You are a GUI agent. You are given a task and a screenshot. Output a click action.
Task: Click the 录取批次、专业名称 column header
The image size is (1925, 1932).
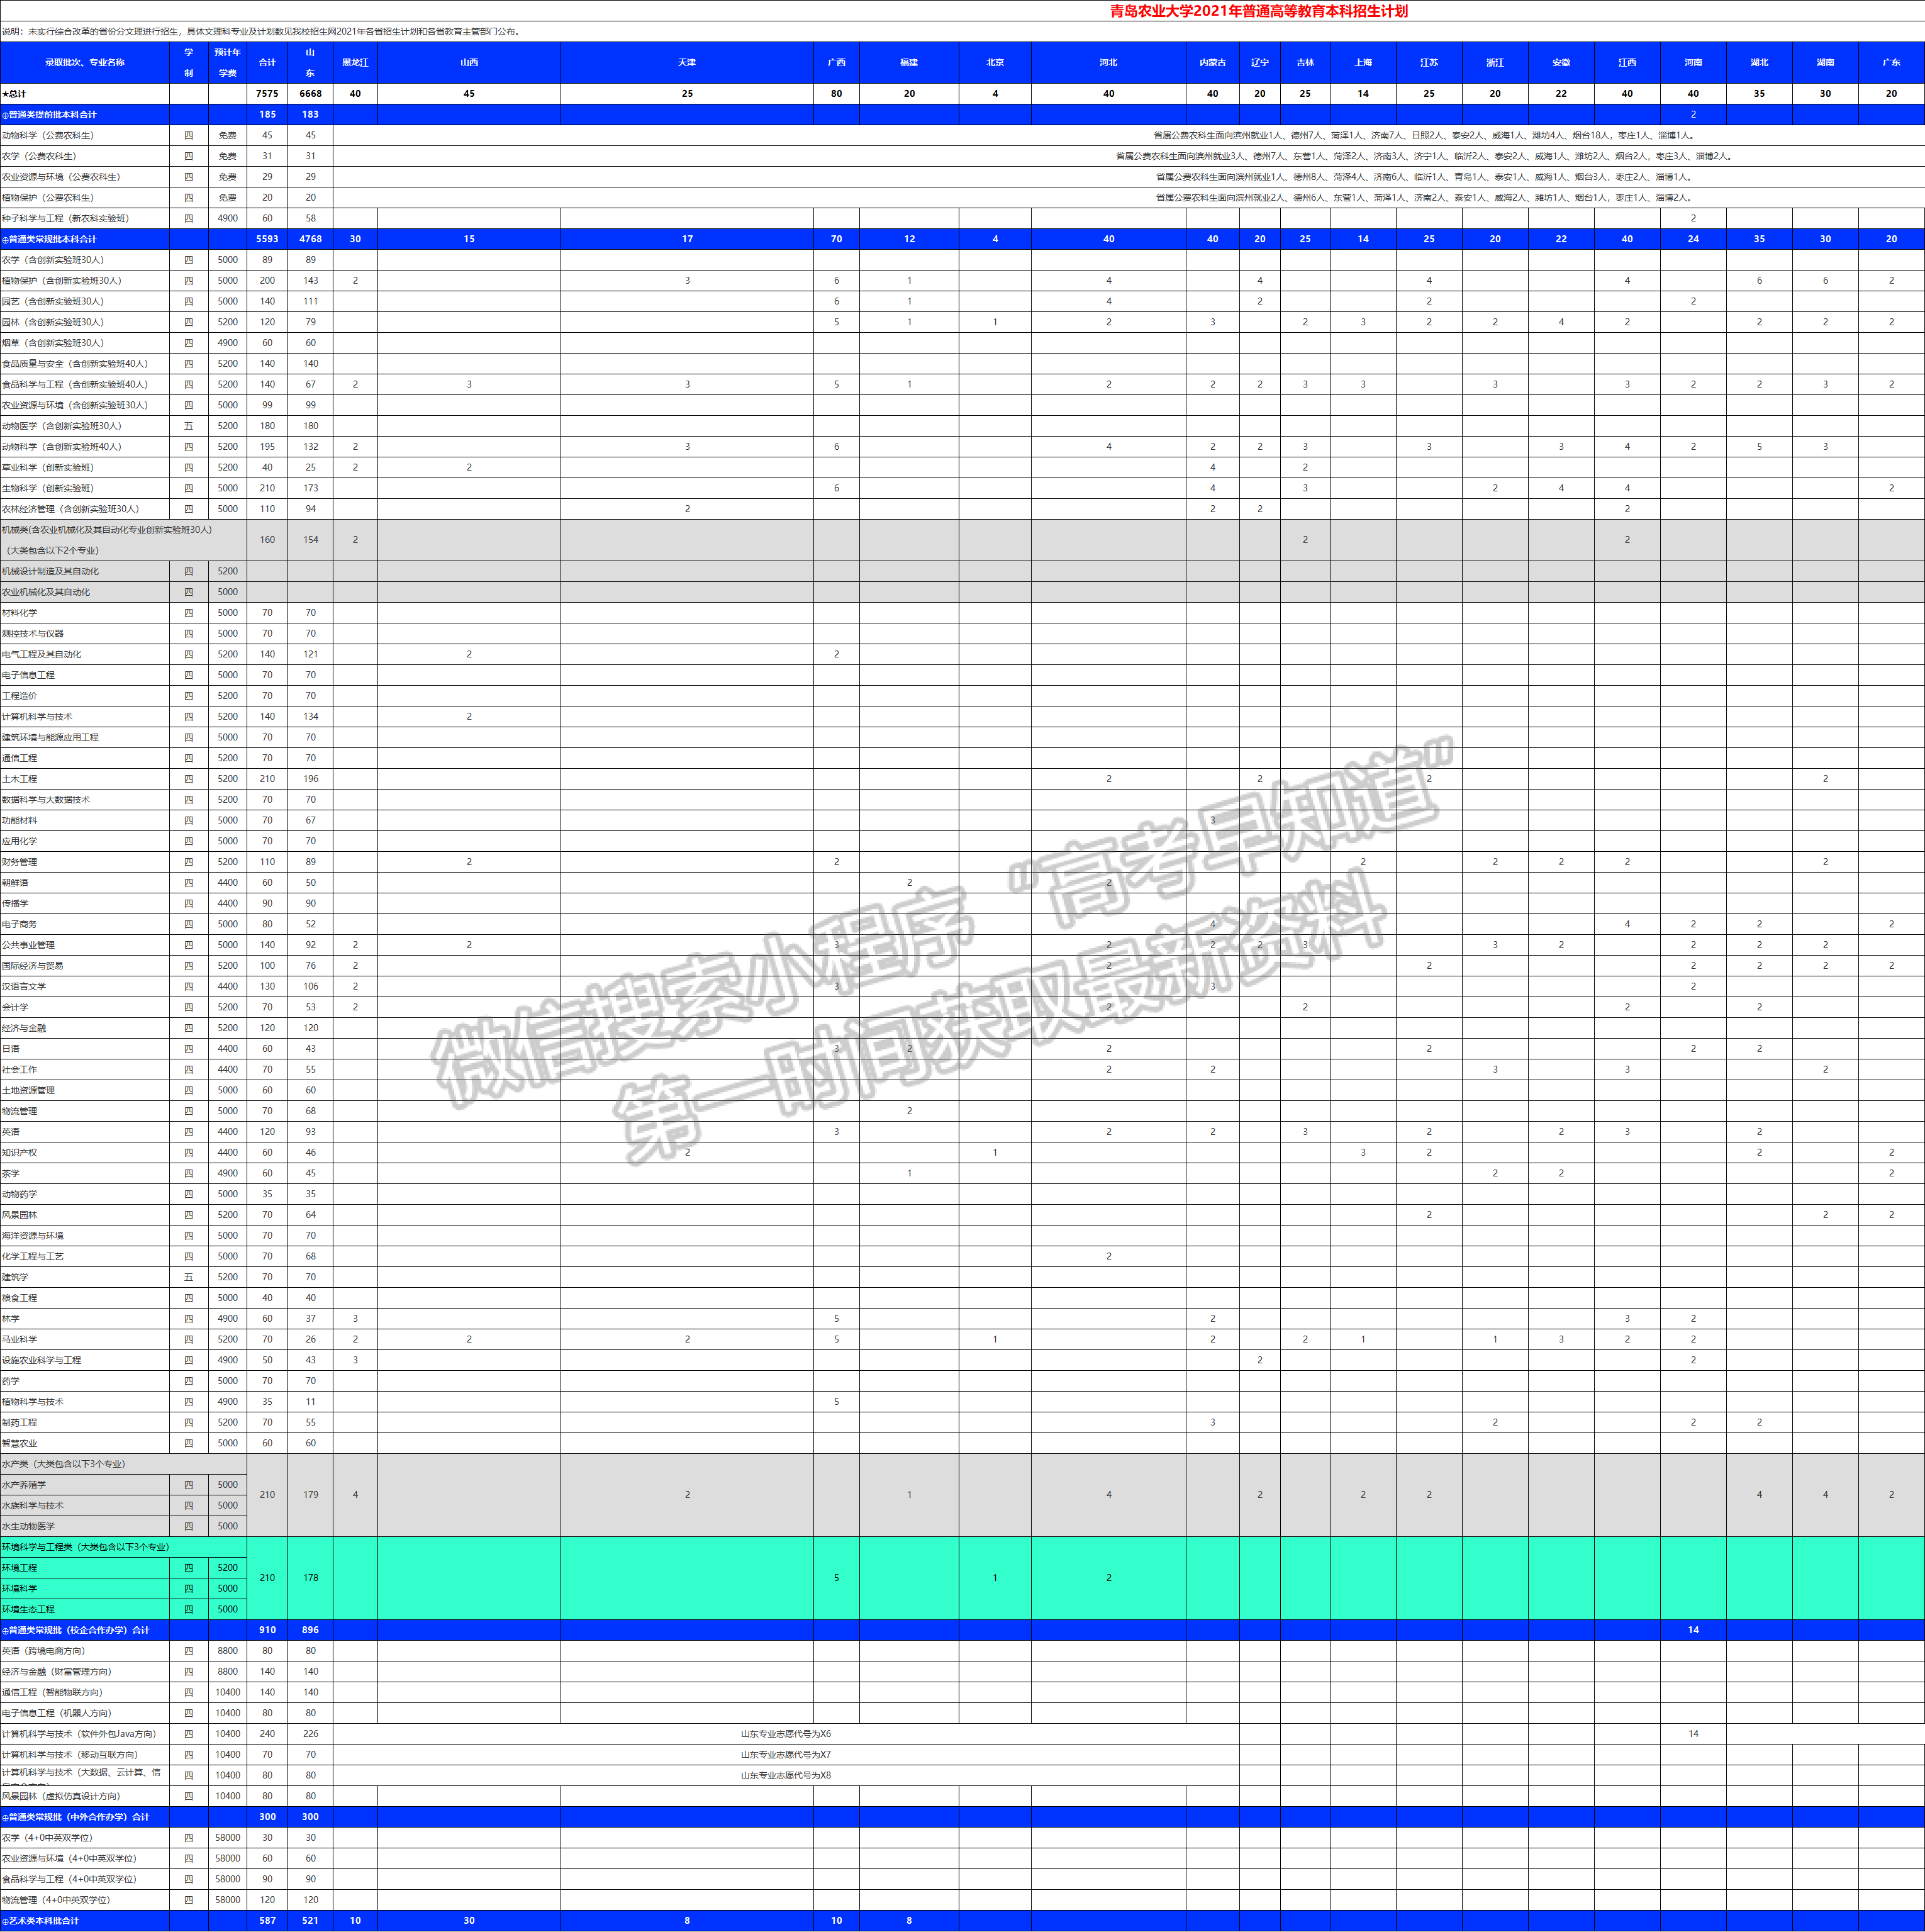pyautogui.click(x=85, y=62)
